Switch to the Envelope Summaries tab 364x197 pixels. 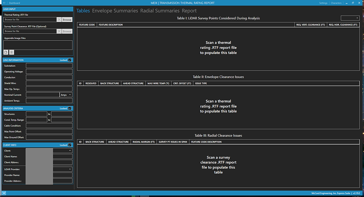[115, 11]
